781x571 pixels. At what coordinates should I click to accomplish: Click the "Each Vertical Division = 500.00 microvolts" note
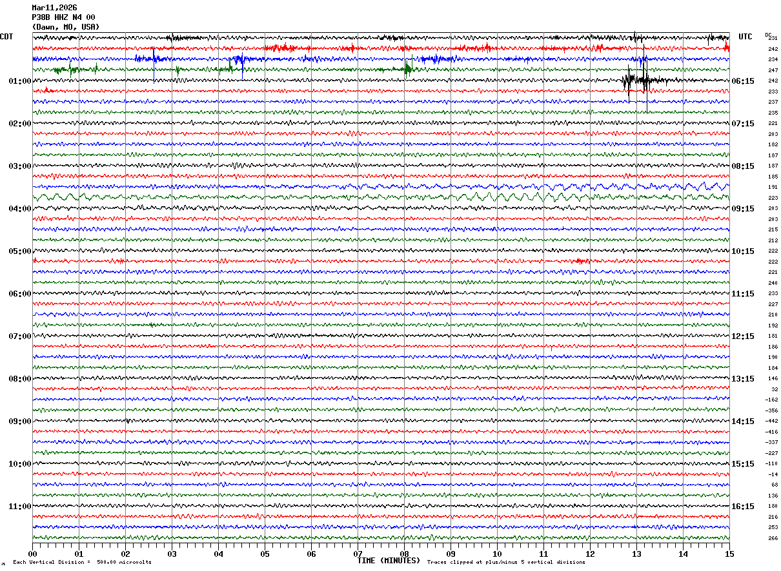82,563
